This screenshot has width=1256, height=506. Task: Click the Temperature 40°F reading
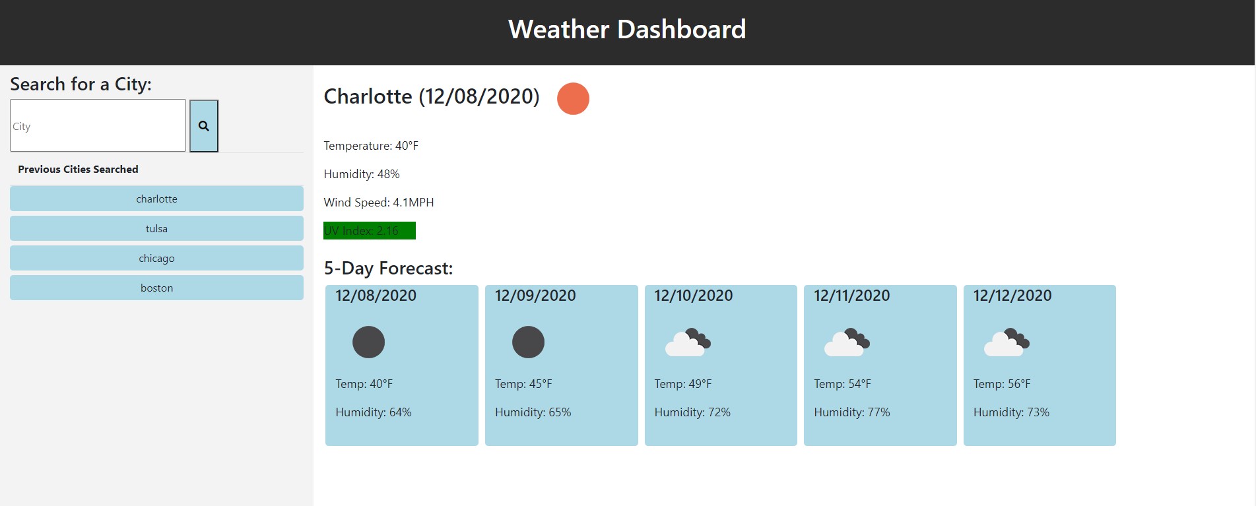click(x=371, y=146)
